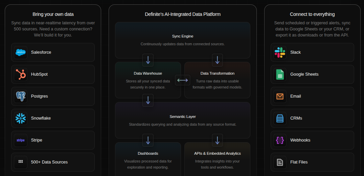Select the Salesforce source label
The image size is (364, 176).
(41, 52)
